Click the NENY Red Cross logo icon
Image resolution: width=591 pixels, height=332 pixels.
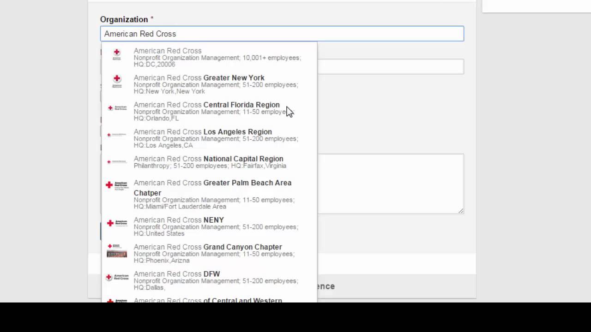[117, 223]
